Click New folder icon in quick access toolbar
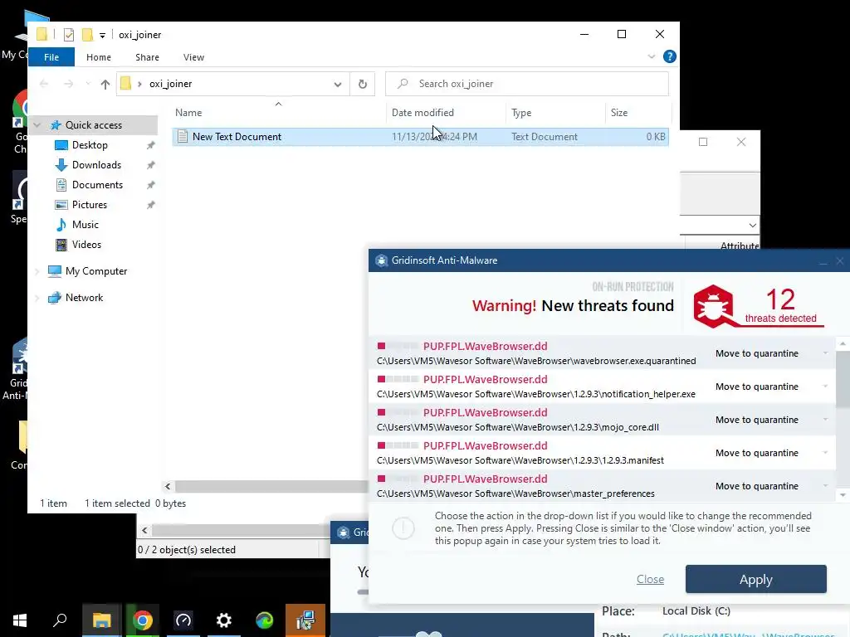 point(87,35)
